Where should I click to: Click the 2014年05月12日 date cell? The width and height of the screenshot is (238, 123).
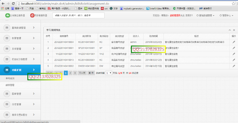pyautogui.click(x=154, y=60)
